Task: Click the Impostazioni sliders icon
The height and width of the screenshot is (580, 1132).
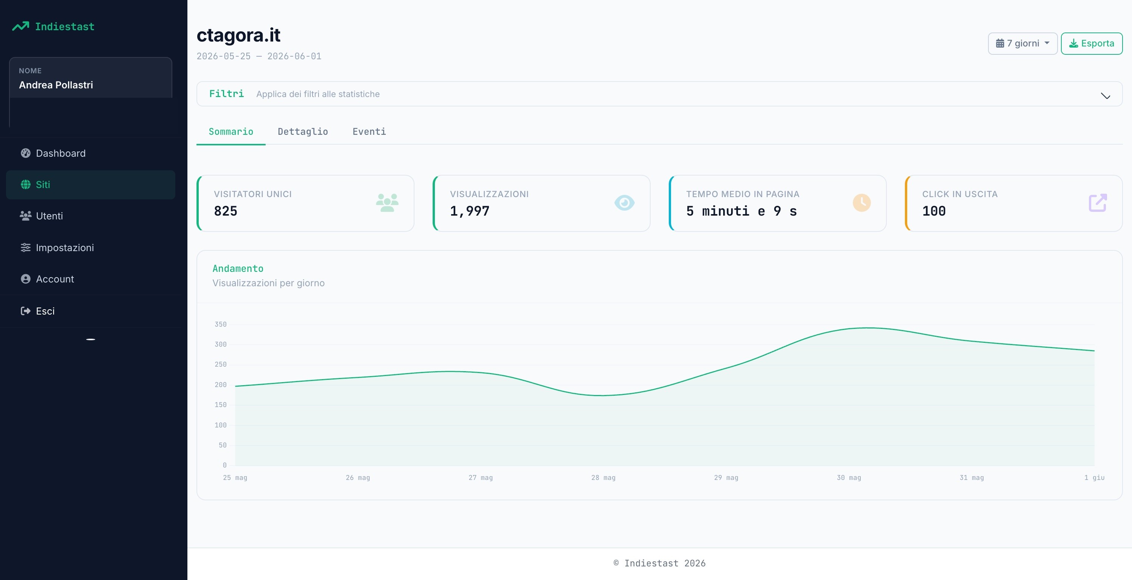Action: point(25,248)
